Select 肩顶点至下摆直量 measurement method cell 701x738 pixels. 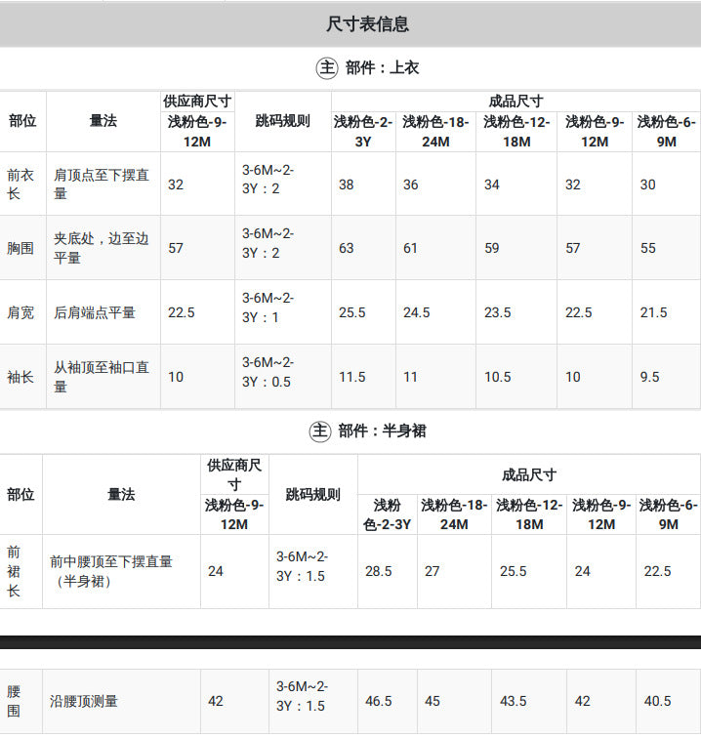pyautogui.click(x=102, y=184)
